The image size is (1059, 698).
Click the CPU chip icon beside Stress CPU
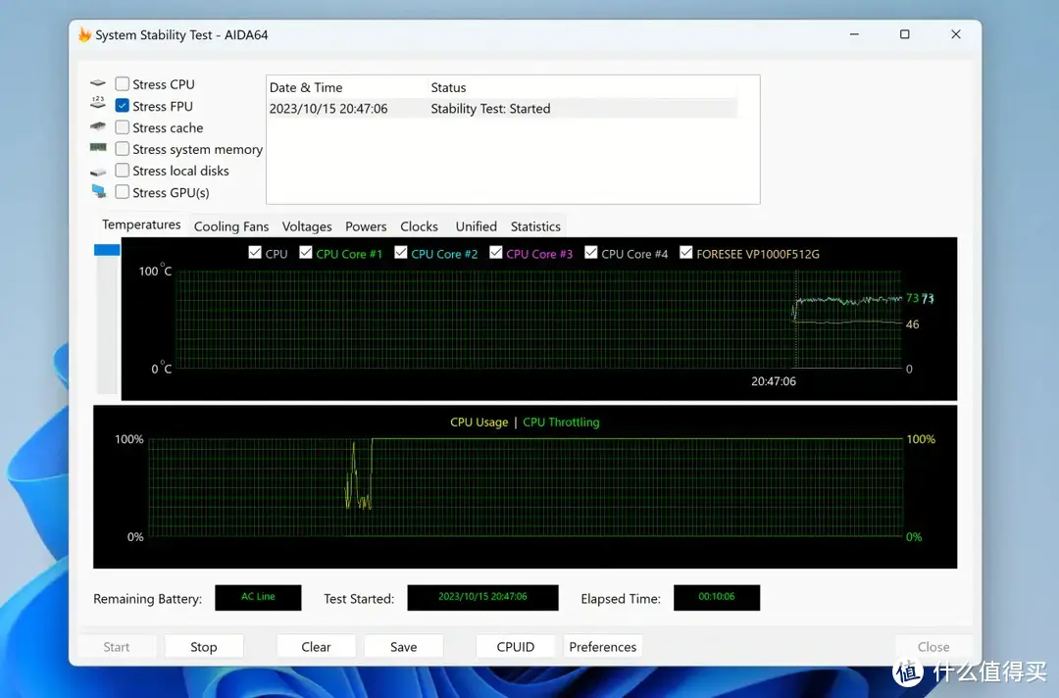(98, 84)
